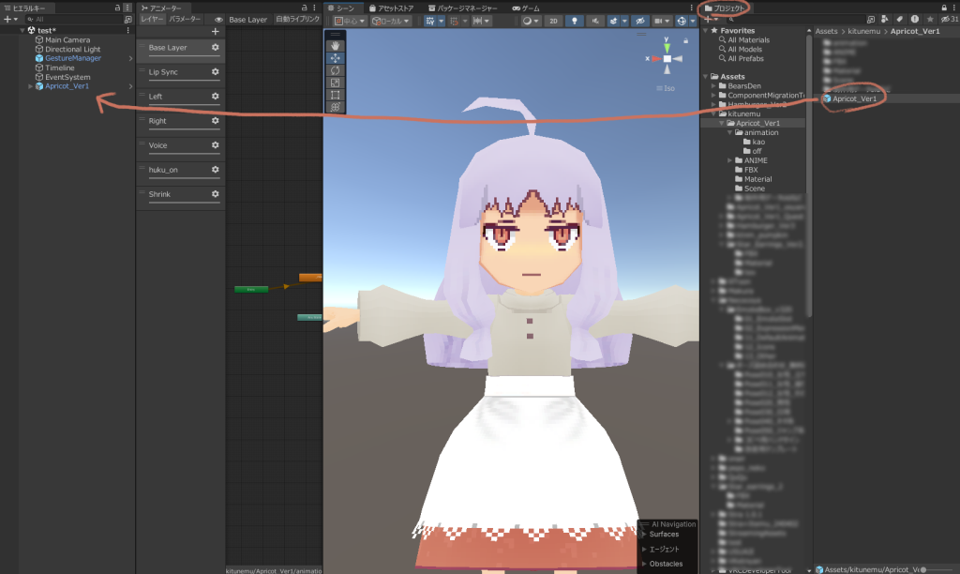Expand Apricot_Ver1 object in hierarchy
960x574 pixels.
tap(31, 86)
